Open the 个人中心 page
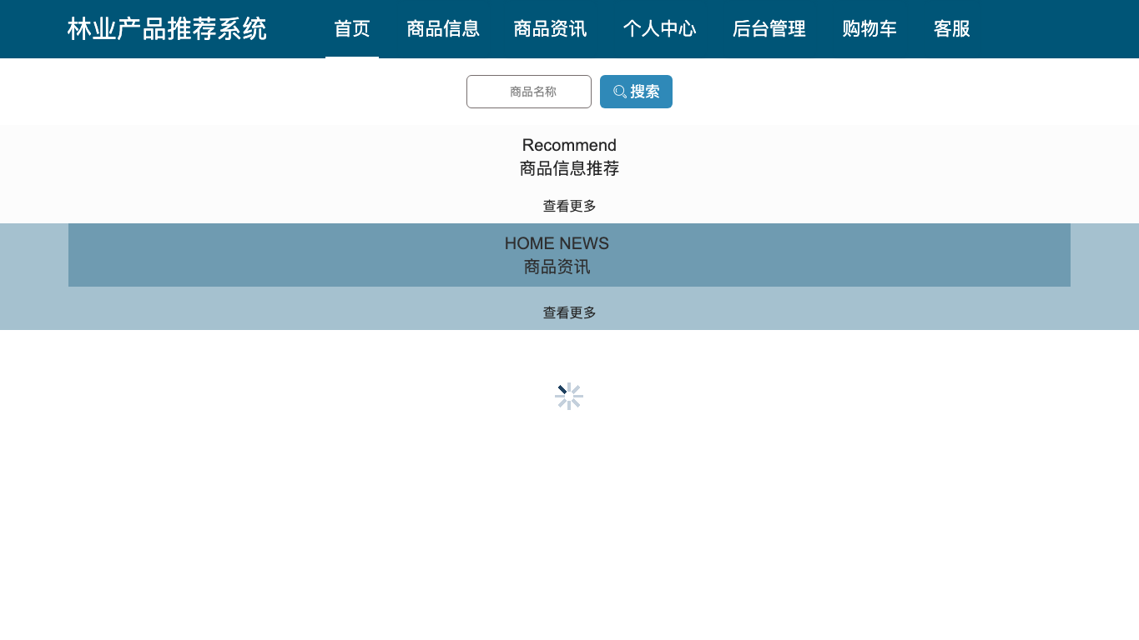 (x=659, y=29)
